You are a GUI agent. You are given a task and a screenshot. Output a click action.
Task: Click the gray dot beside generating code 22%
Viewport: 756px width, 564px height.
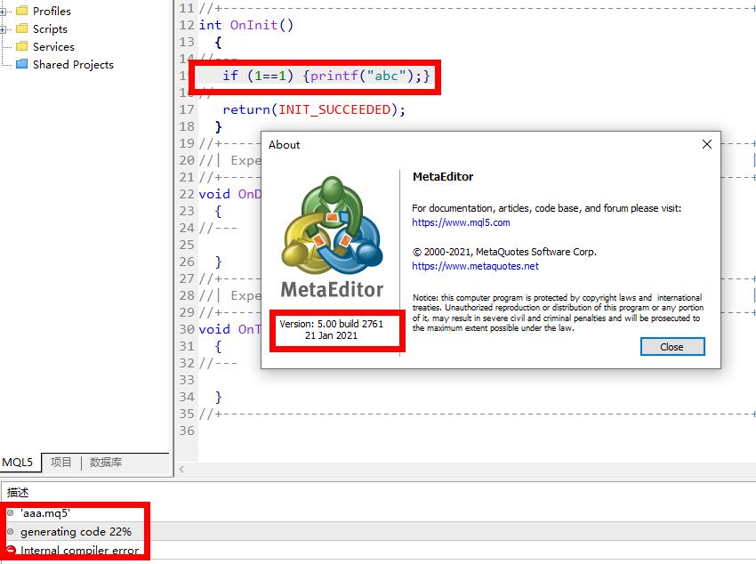click(x=10, y=531)
